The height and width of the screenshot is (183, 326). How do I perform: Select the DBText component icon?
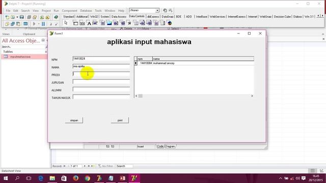89,23
